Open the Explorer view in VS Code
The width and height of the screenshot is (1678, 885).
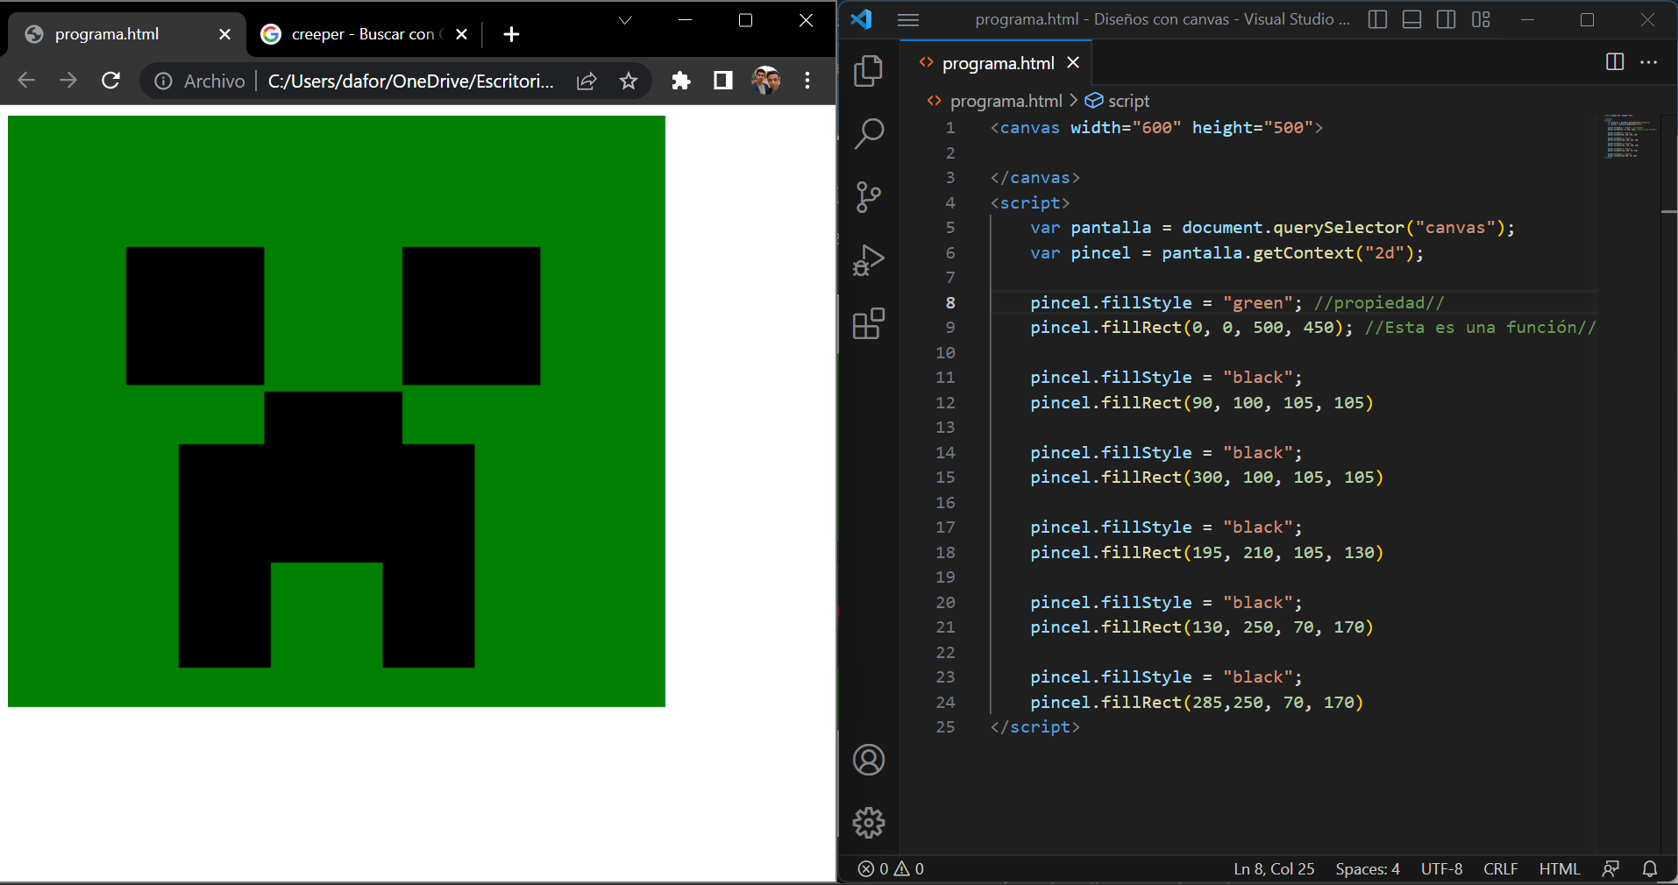tap(869, 71)
